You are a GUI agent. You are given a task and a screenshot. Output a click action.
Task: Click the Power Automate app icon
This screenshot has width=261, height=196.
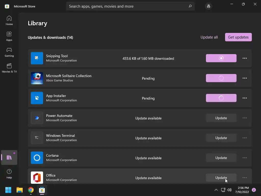click(x=37, y=118)
